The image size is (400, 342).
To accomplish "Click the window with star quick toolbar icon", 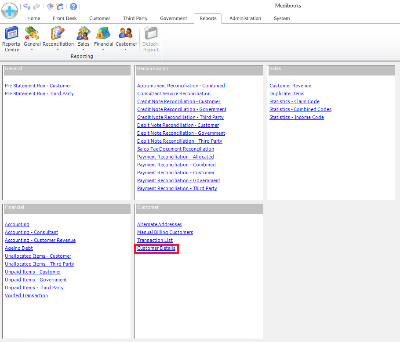I will point(60,7).
